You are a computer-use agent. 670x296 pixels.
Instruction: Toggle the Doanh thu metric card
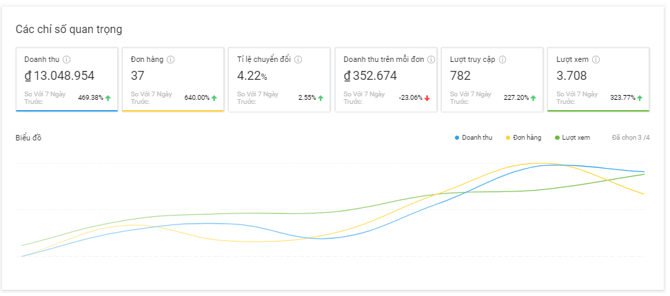click(68, 79)
